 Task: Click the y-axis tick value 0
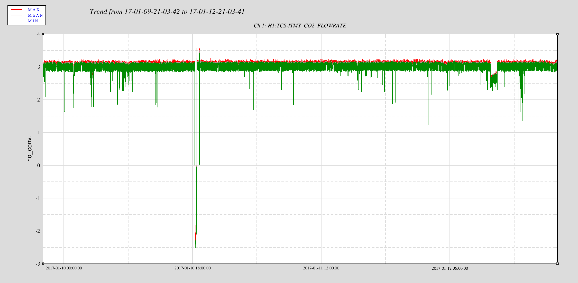(x=39, y=165)
